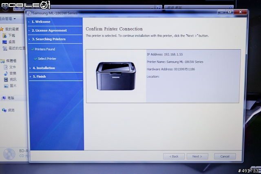
Task: Select the 1. Welcome step
Action: point(41,22)
